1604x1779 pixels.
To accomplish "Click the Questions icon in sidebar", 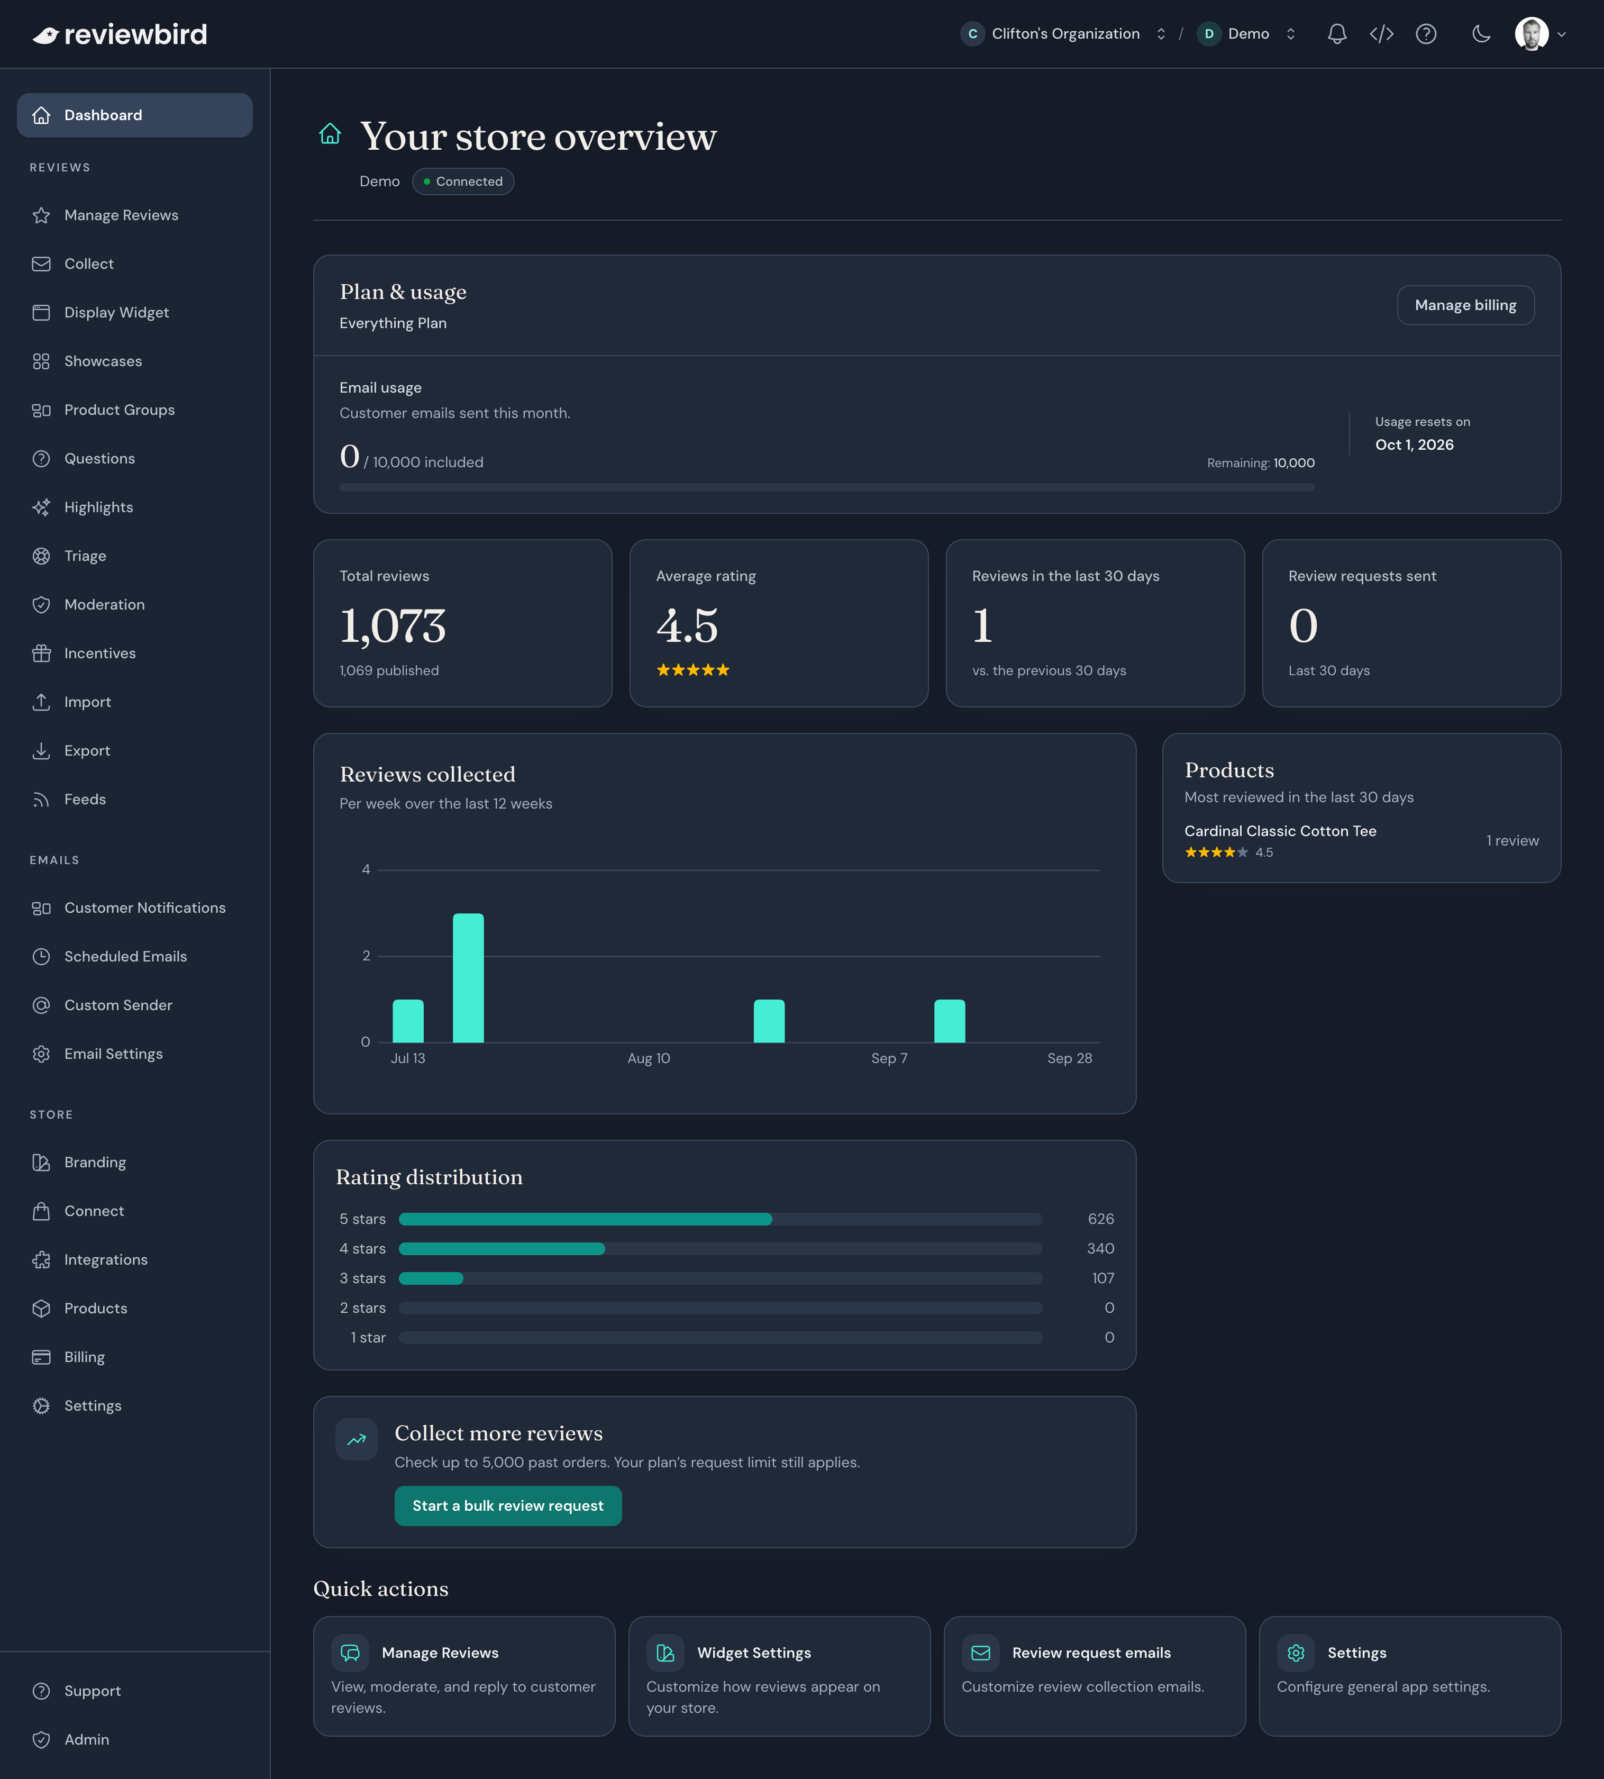I will pos(41,458).
